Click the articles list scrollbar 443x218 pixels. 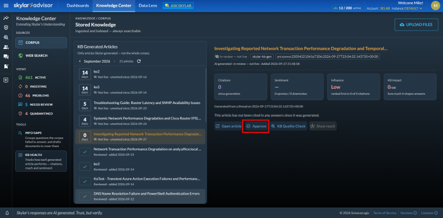pyautogui.click(x=206, y=95)
